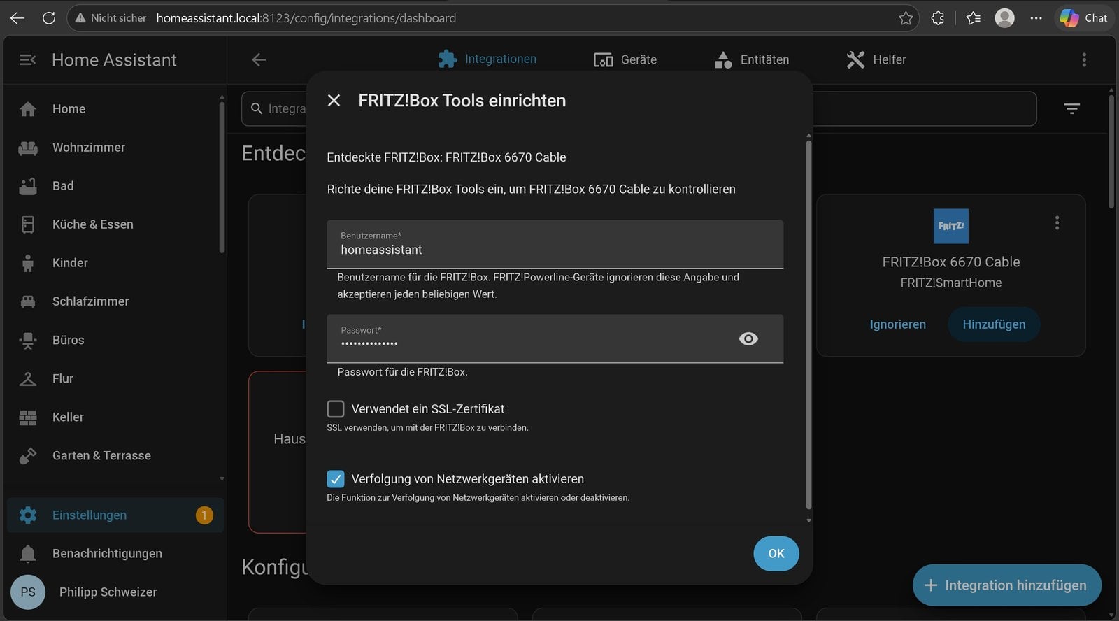Viewport: 1119px width, 621px height.
Task: Reload the page with refresh icon
Action: (49, 18)
